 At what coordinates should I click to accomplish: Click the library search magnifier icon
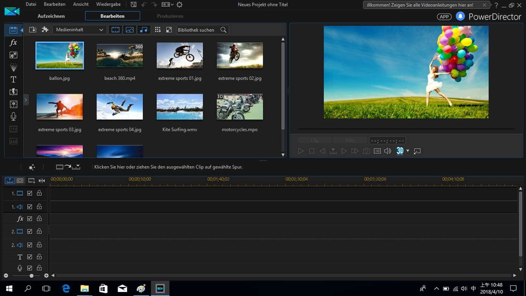(223, 30)
